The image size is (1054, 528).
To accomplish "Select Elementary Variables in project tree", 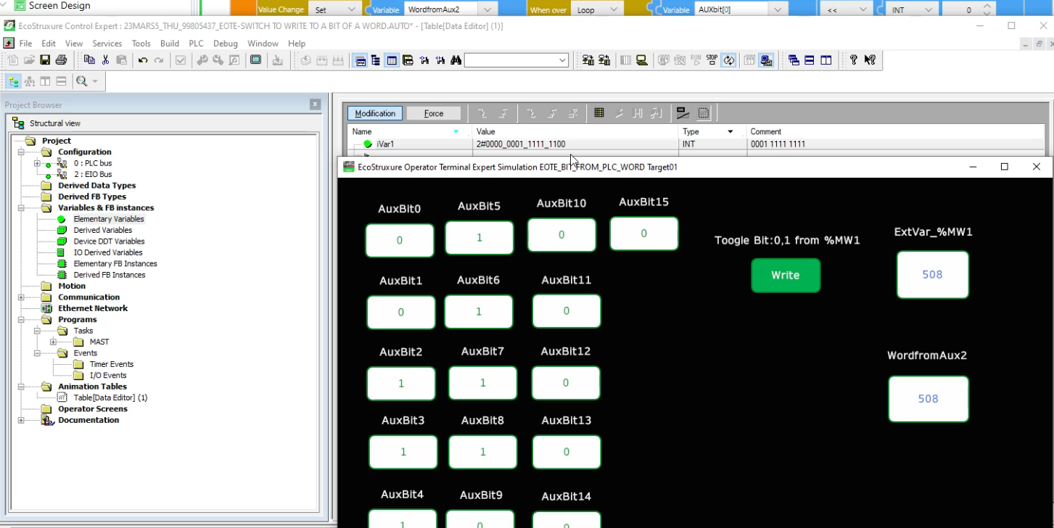I will coord(109,219).
